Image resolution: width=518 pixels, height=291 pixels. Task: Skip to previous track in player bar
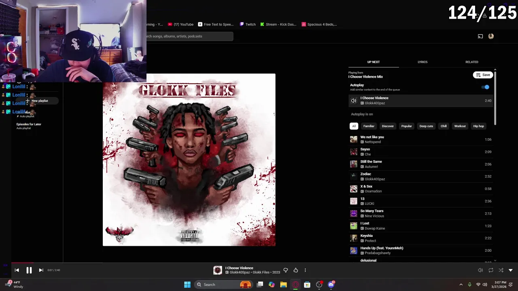pos(17,270)
